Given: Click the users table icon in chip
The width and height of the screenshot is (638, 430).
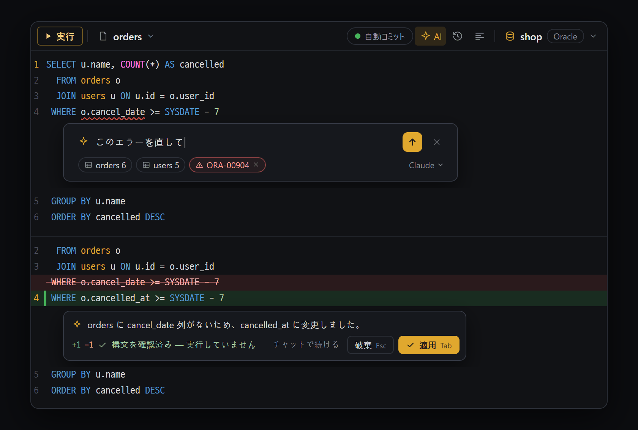Looking at the screenshot, I should coord(146,165).
